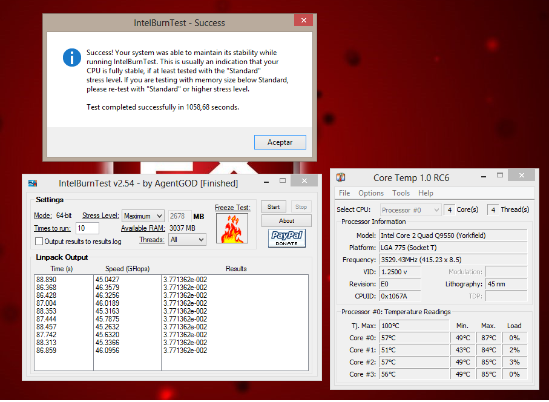Click the Core Temp title bar app icon
The width and height of the screenshot is (549, 402).
click(341, 177)
